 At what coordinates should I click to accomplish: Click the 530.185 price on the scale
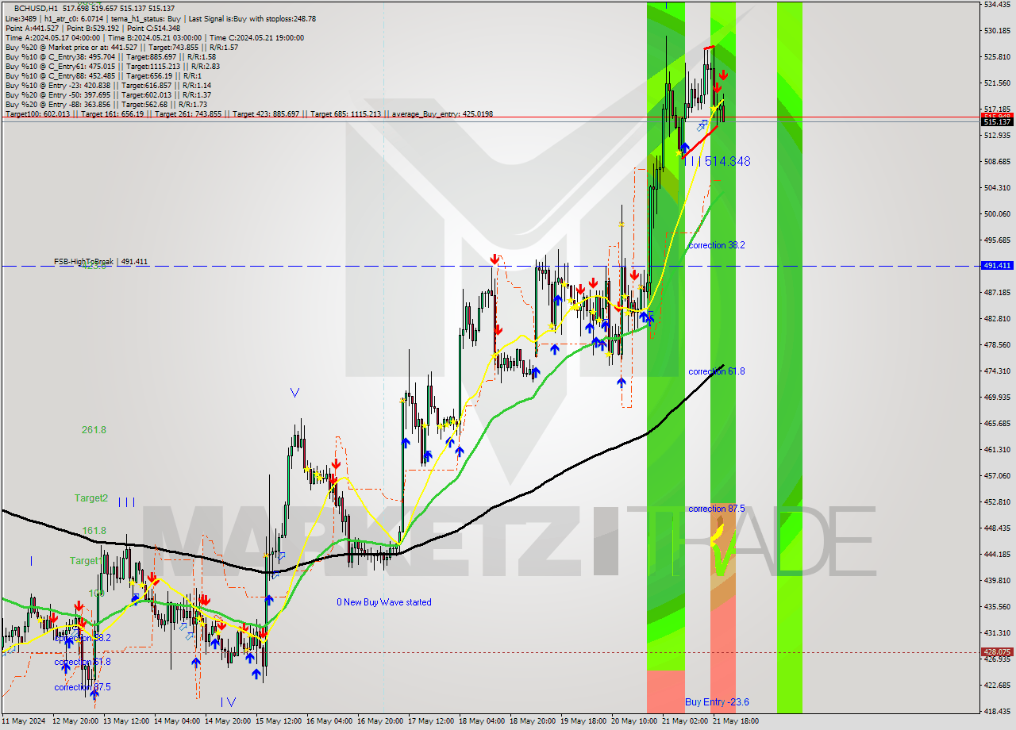pyautogui.click(x=997, y=30)
